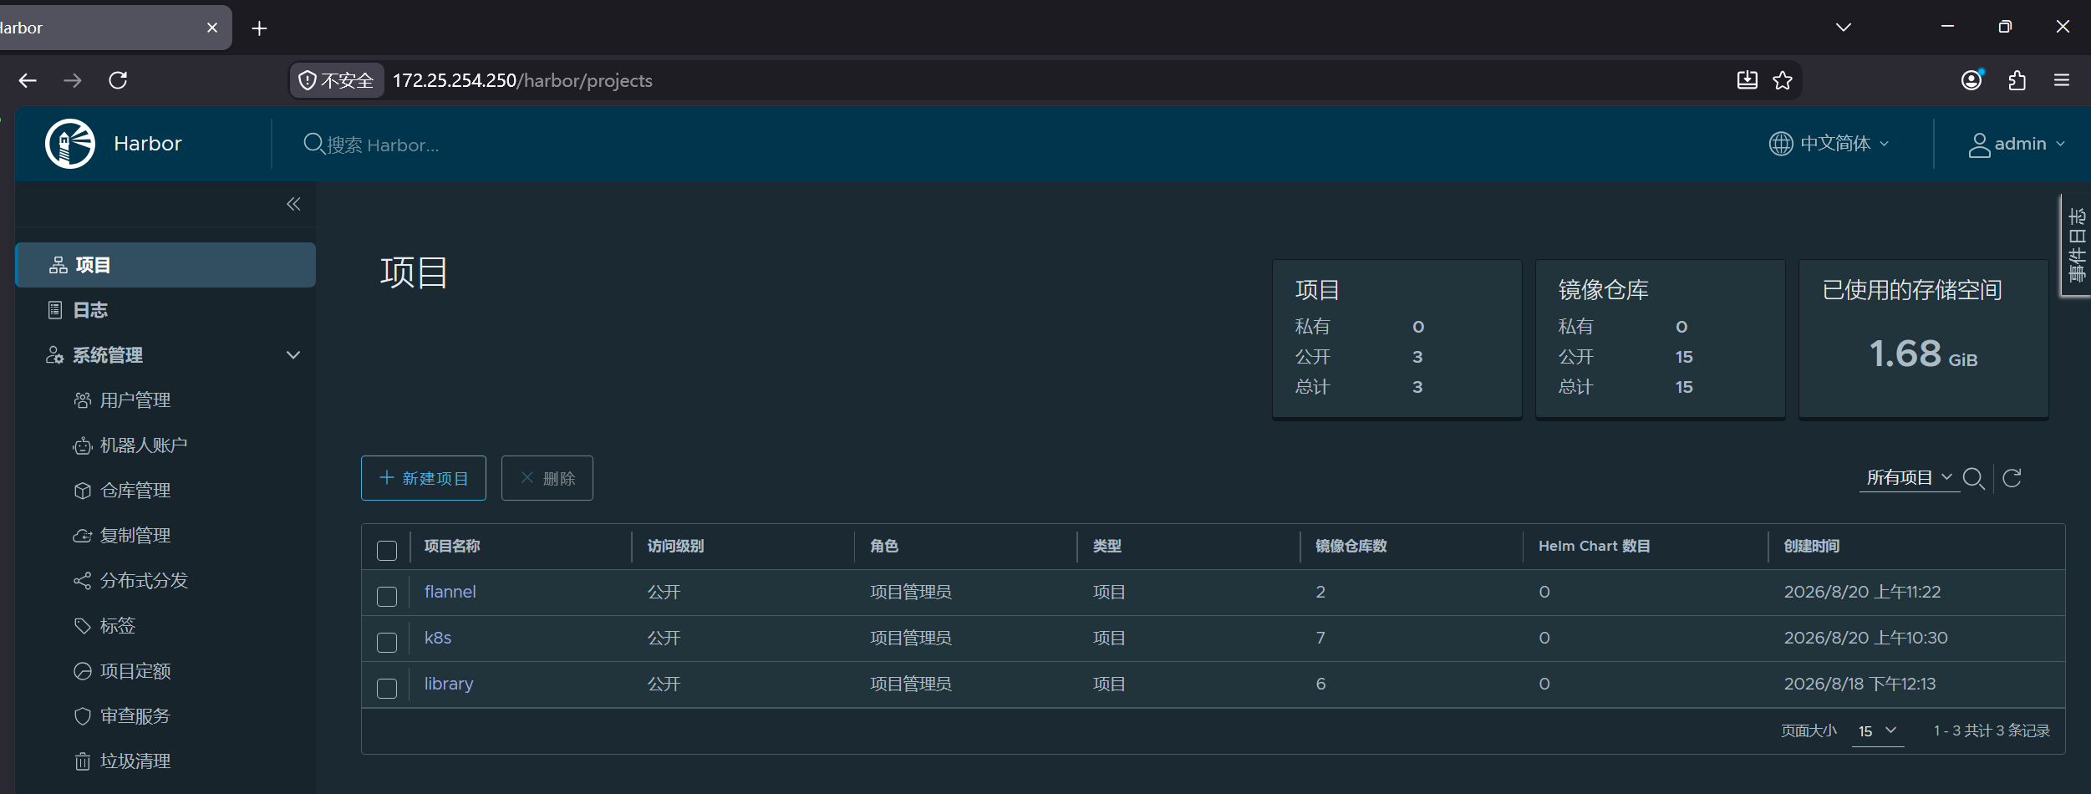Bookmark this page with the star icon

click(x=1783, y=80)
